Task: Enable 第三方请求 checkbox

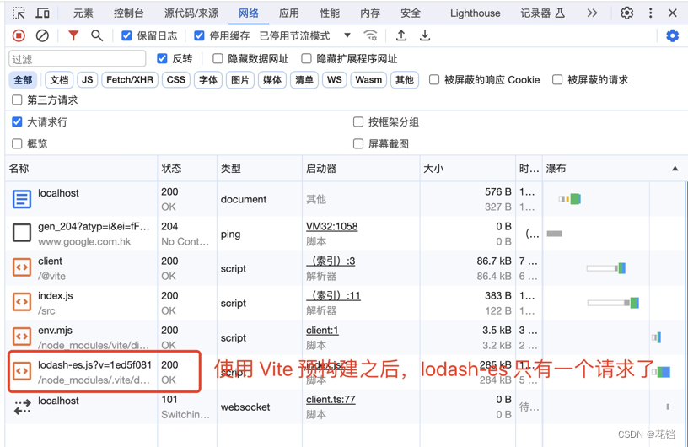Action: pyautogui.click(x=17, y=100)
